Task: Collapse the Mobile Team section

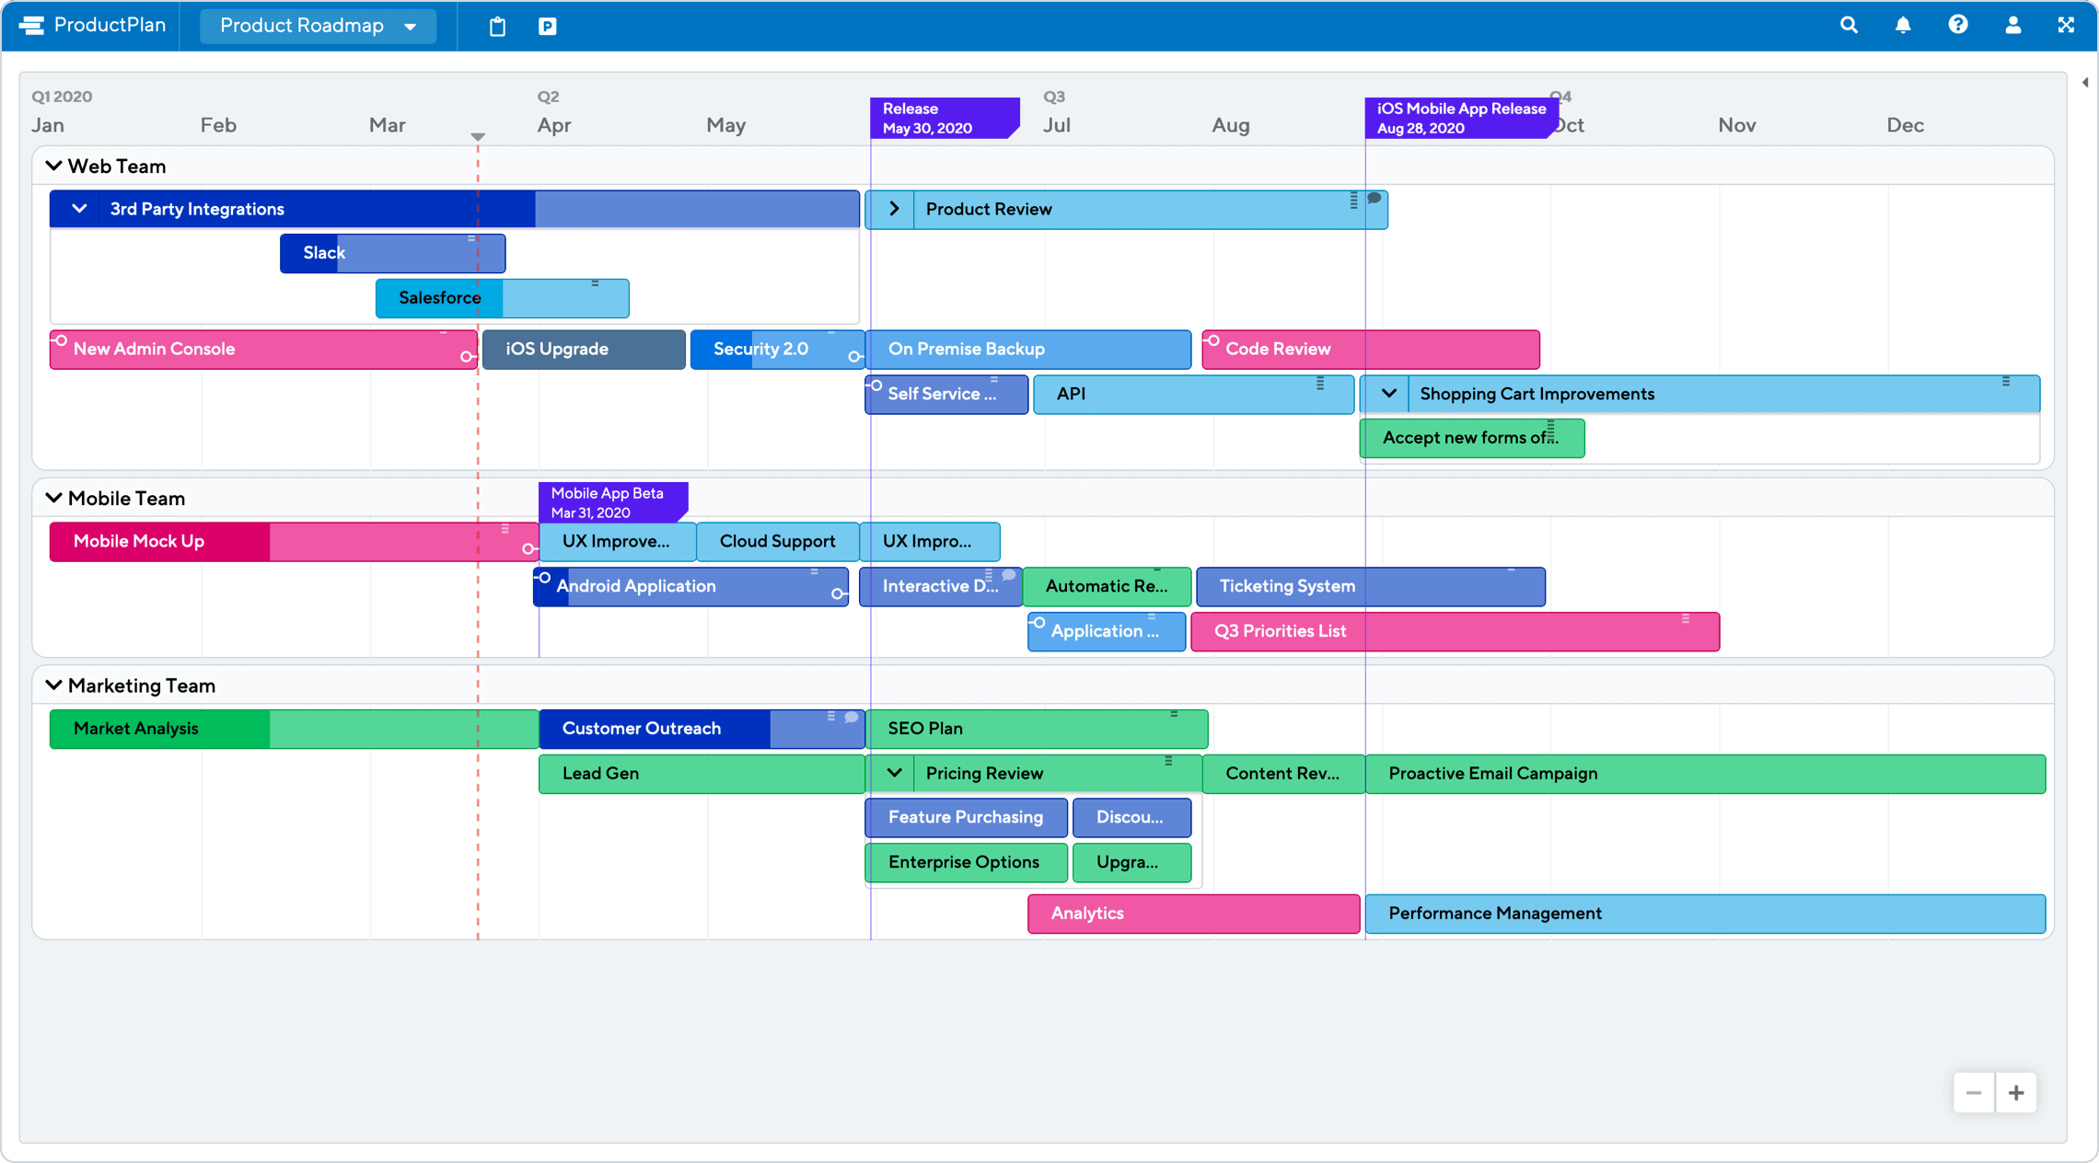Action: click(53, 497)
